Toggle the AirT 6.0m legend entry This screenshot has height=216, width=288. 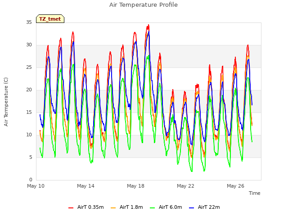coord(166,207)
